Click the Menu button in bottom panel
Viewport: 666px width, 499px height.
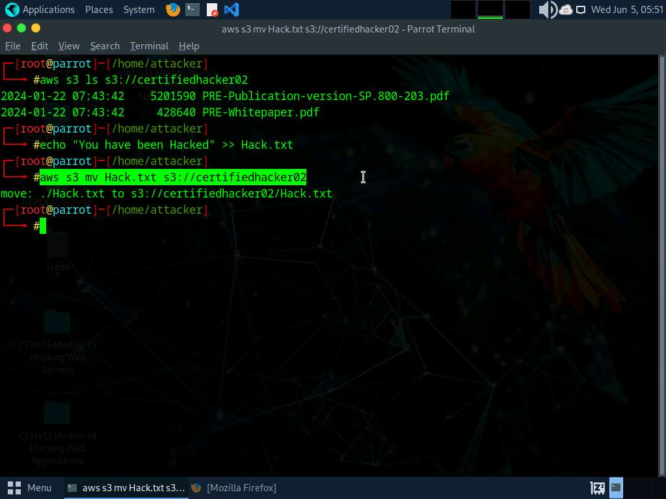(30, 487)
